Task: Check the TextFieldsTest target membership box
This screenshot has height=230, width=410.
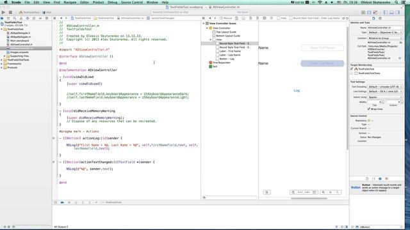Action: pos(352,69)
